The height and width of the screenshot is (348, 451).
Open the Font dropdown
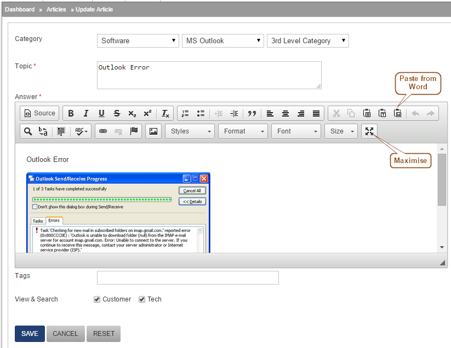pyautogui.click(x=296, y=131)
